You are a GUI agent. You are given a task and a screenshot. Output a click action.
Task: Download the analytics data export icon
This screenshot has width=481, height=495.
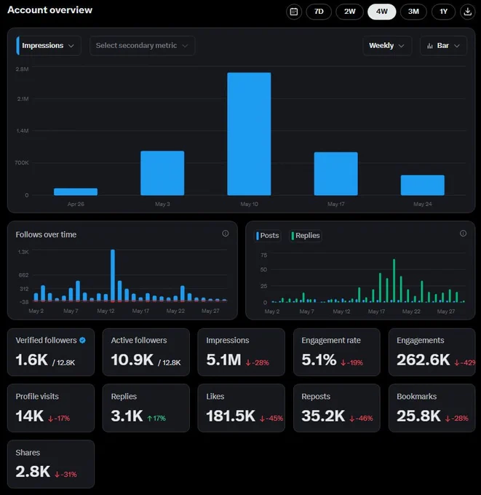[x=467, y=12]
